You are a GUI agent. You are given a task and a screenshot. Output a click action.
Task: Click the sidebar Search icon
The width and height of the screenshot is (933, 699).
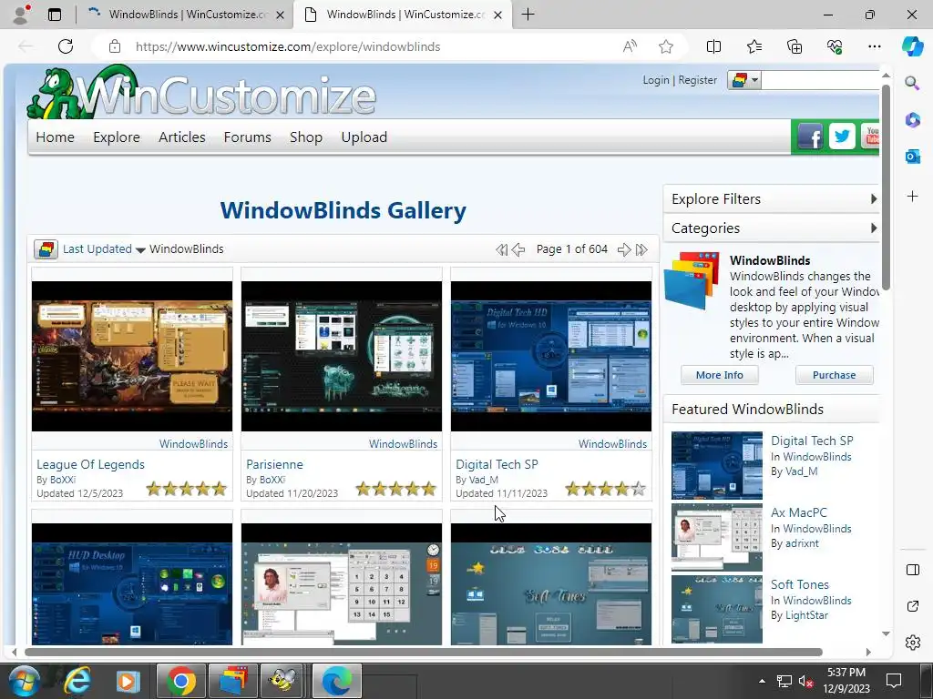click(x=912, y=83)
